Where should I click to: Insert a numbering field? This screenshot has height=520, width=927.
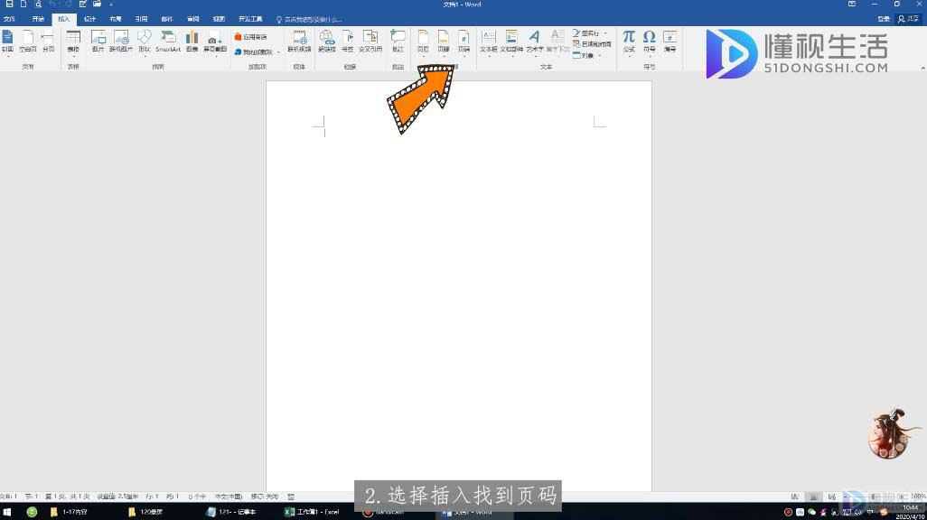669,42
